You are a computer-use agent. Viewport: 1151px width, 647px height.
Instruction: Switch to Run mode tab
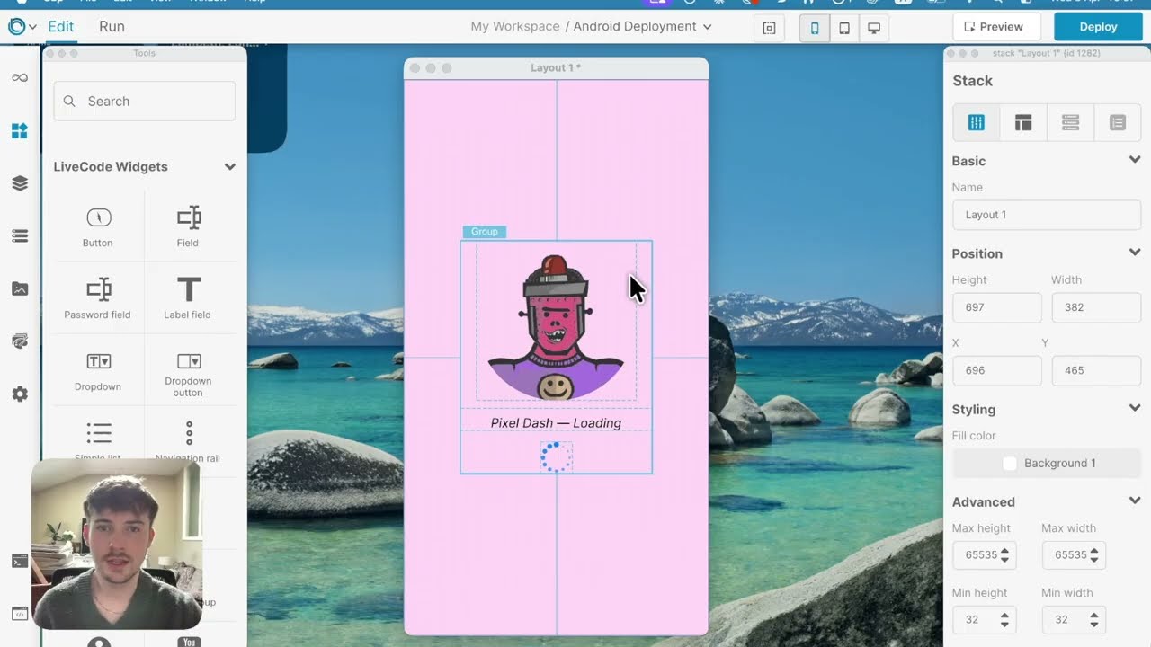pos(112,27)
